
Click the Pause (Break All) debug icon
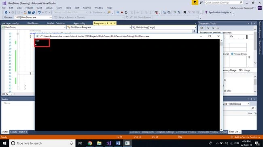point(118,12)
